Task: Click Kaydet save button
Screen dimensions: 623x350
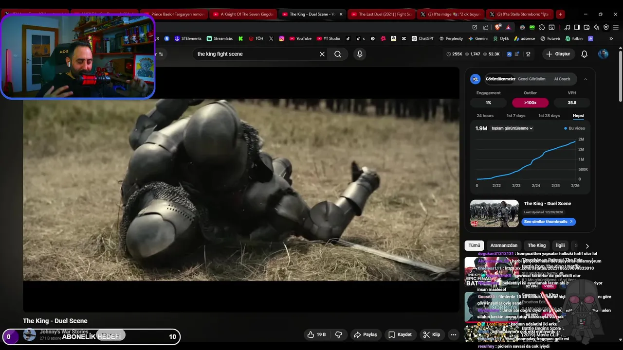Action: 400,334
